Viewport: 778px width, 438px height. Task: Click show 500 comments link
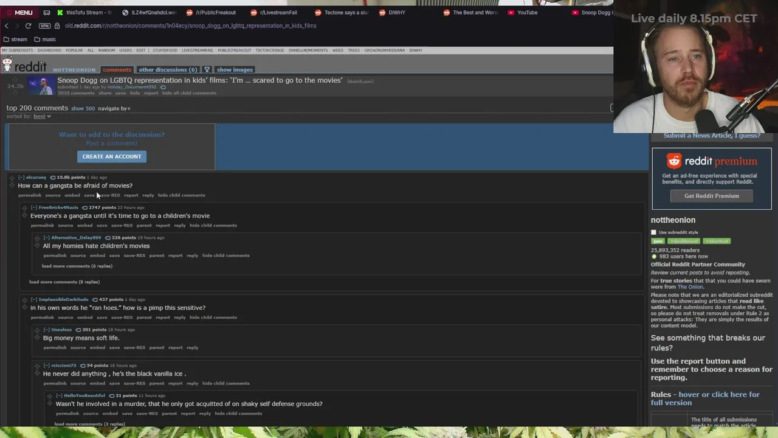click(x=83, y=108)
